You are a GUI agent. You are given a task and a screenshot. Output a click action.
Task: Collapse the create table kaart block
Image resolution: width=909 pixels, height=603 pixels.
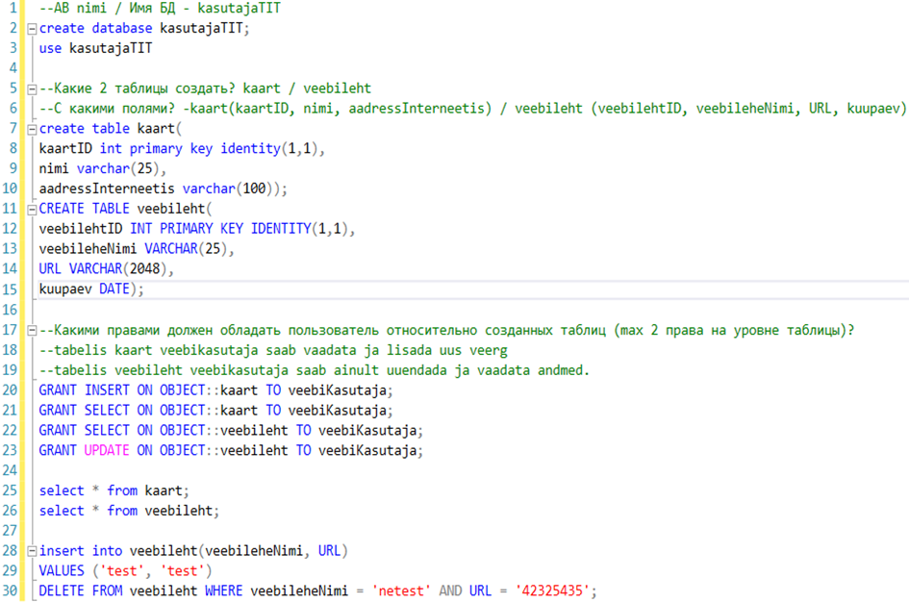coord(33,129)
